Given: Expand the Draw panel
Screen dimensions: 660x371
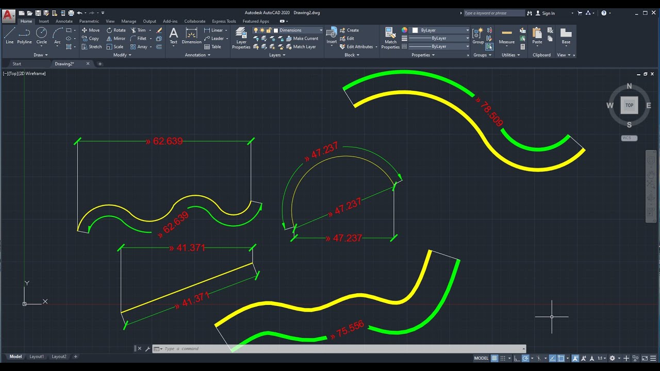Looking at the screenshot, I should 40,55.
